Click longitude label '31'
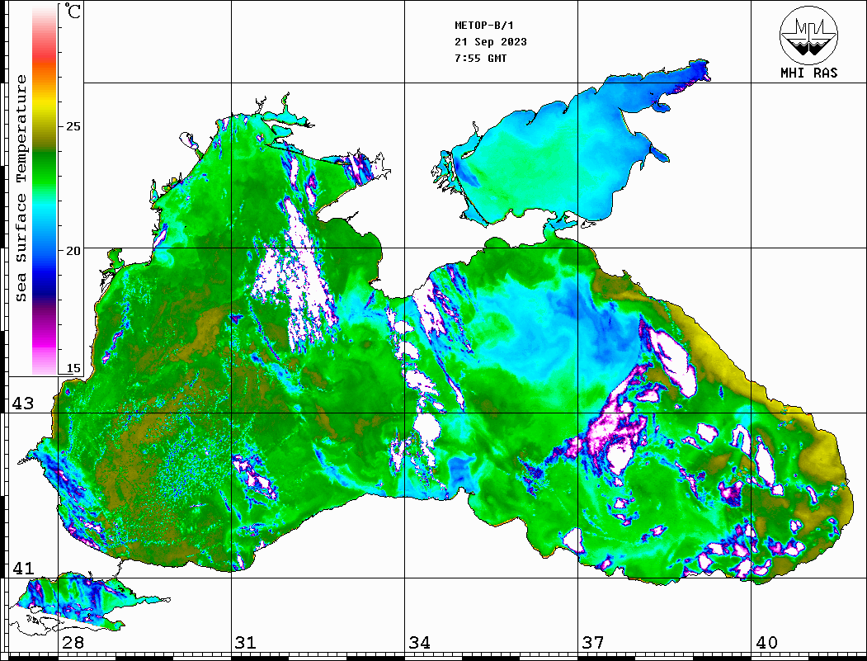 click(246, 643)
